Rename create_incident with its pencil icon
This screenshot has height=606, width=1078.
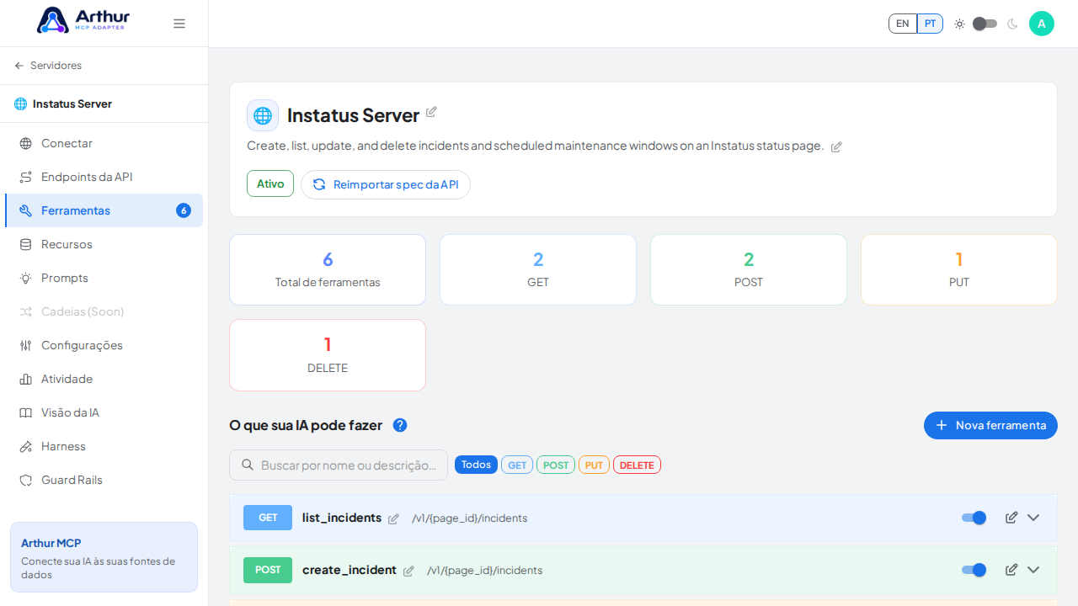408,571
